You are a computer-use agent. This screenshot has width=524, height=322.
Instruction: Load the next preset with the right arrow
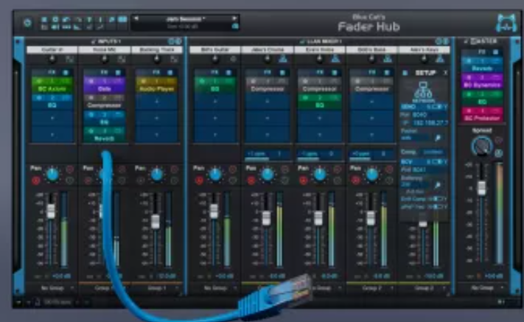234,18
